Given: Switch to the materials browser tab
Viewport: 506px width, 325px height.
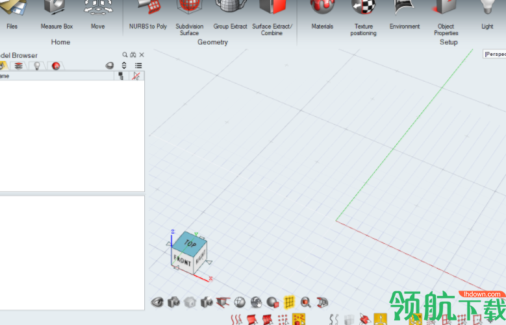Looking at the screenshot, I should pyautogui.click(x=56, y=66).
